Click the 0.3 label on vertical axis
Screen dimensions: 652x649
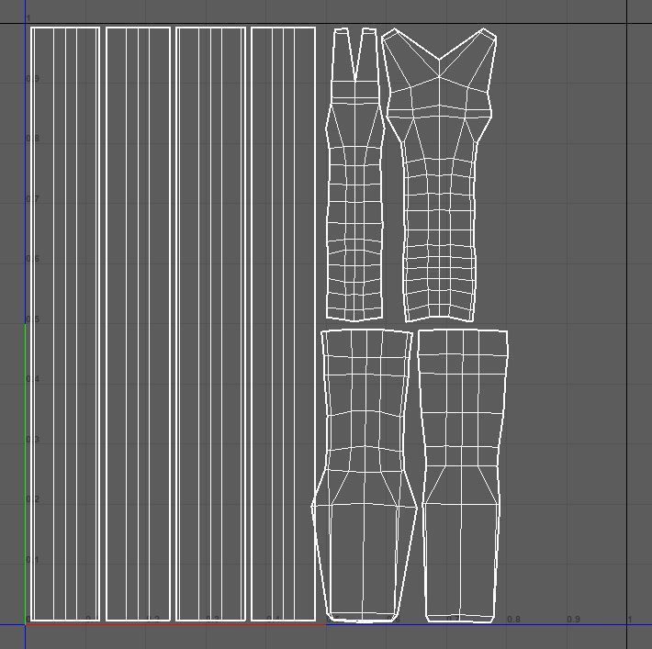(x=33, y=439)
